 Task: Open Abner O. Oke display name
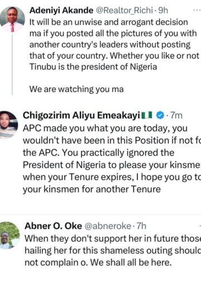53,226
